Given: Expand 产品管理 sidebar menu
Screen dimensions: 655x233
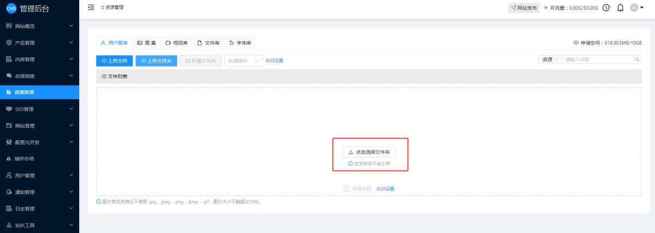Looking at the screenshot, I should coord(39,43).
